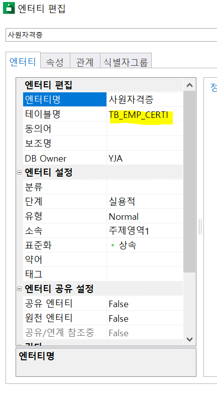Viewport: 217px width, 413px height.
Task: Click the False value for 공유 엔터티
Action: point(119,304)
